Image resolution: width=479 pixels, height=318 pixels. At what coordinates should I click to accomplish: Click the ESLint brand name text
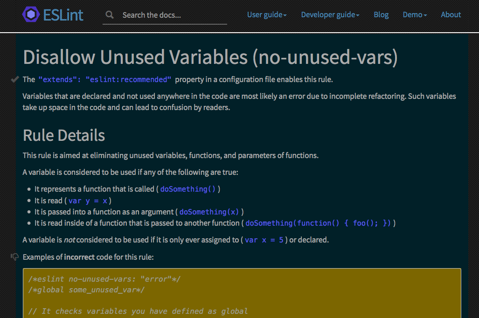click(x=63, y=15)
